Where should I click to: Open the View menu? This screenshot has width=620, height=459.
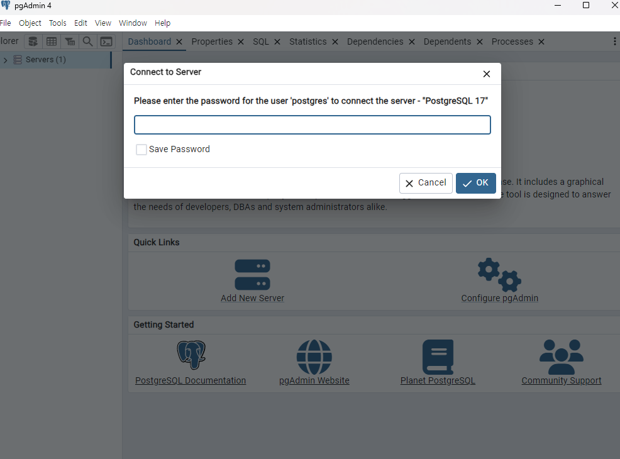(102, 23)
